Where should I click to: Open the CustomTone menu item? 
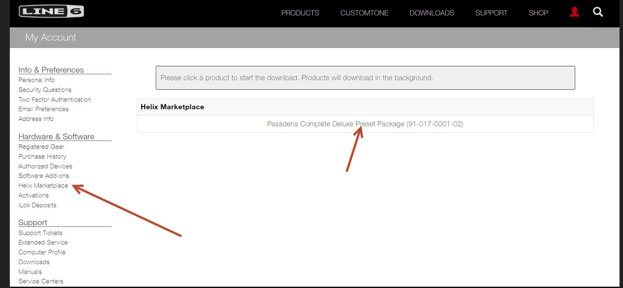365,13
